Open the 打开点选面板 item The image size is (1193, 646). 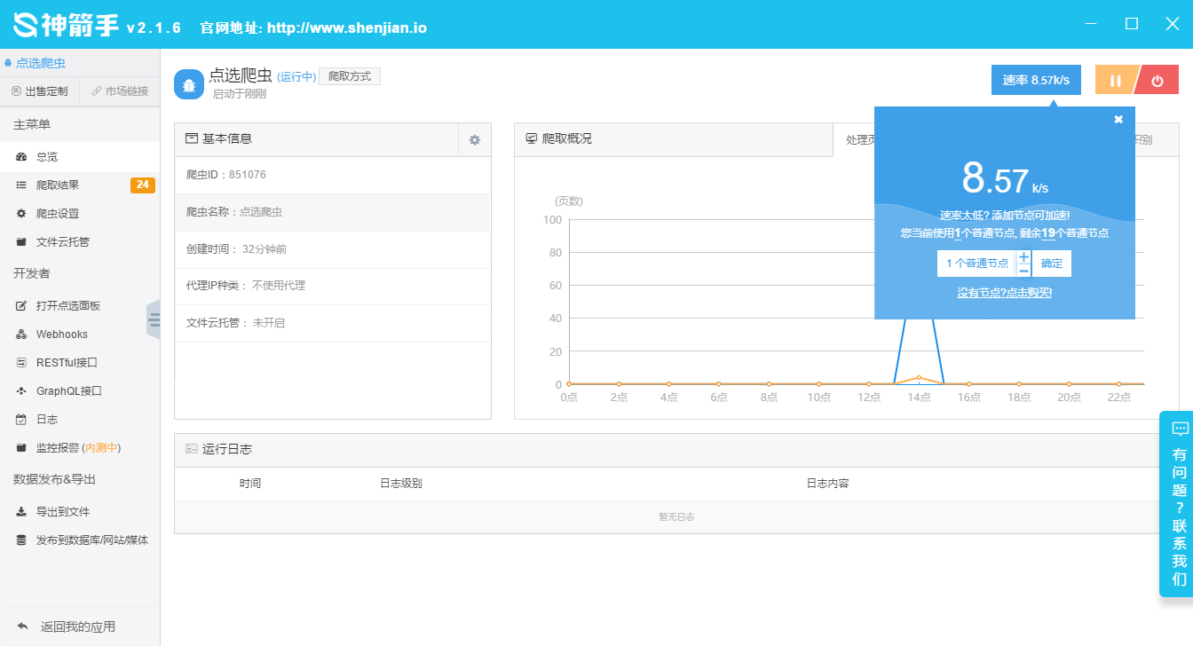point(67,305)
